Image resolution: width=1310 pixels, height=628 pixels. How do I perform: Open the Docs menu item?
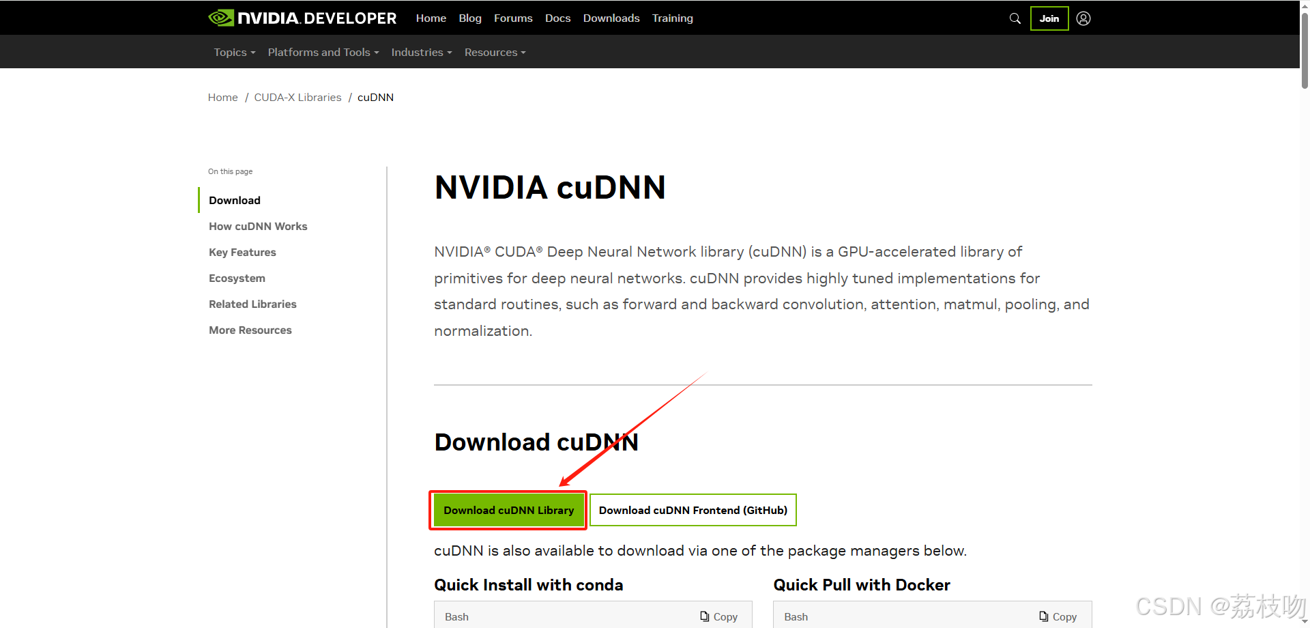[x=557, y=18]
